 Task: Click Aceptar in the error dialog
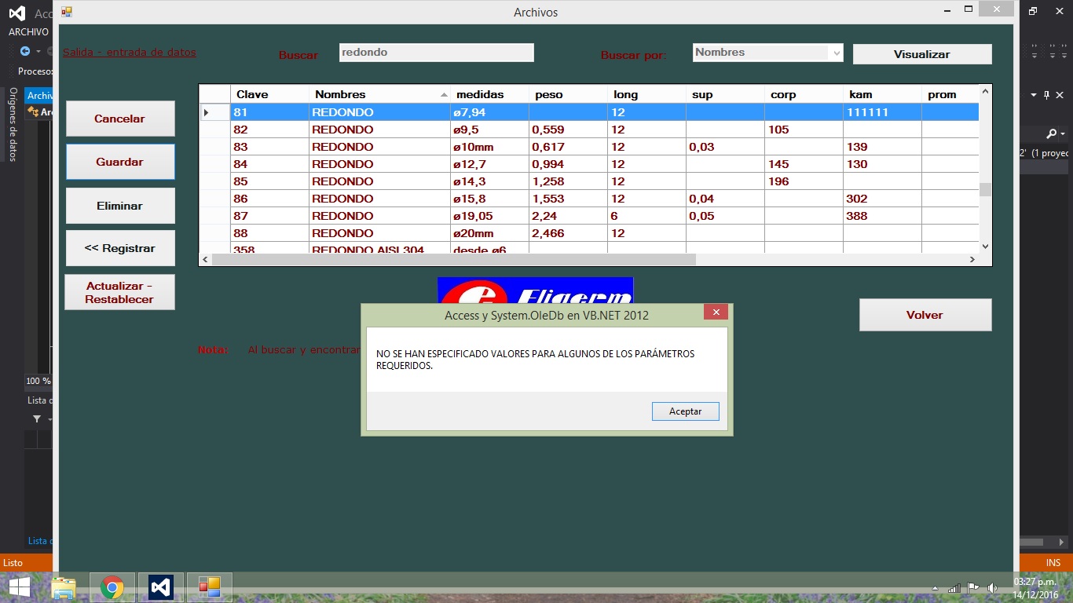click(685, 411)
